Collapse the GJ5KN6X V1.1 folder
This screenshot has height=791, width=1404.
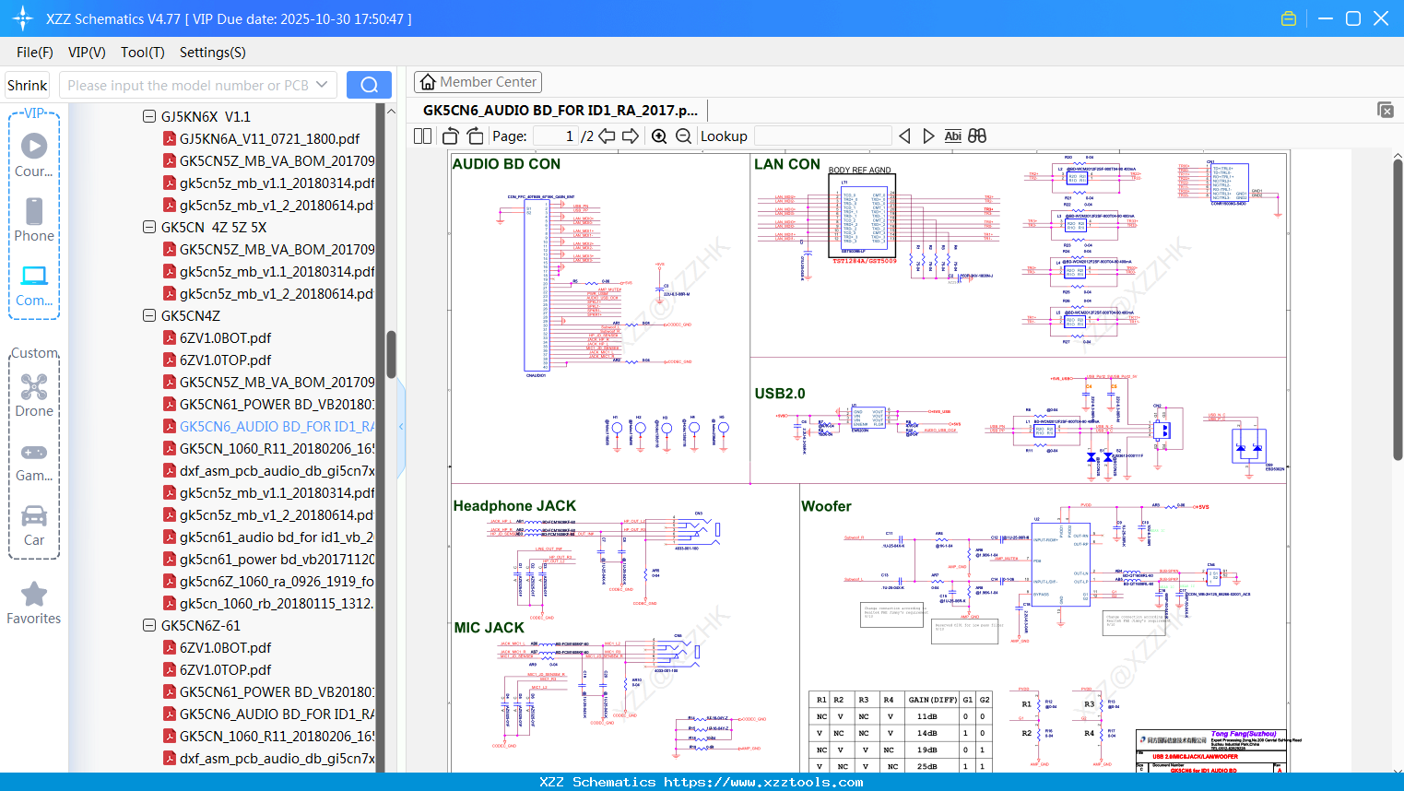(x=149, y=117)
